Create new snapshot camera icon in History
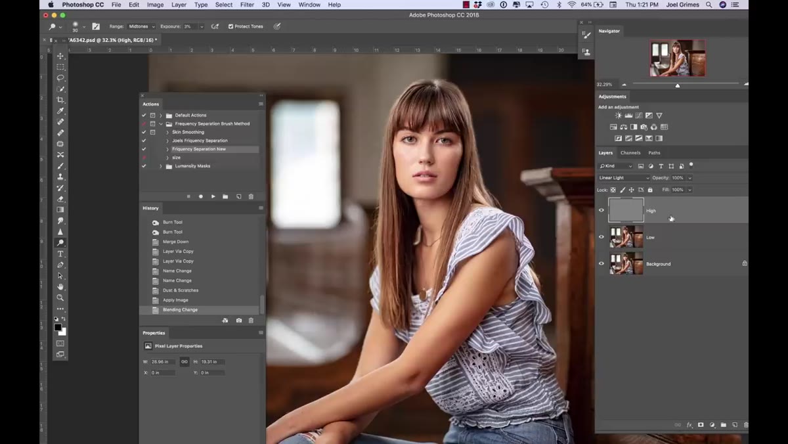Image resolution: width=788 pixels, height=444 pixels. [238, 321]
